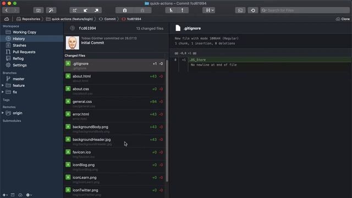
Task: Expand the fix branch folder
Action: pyautogui.click(x=3, y=92)
